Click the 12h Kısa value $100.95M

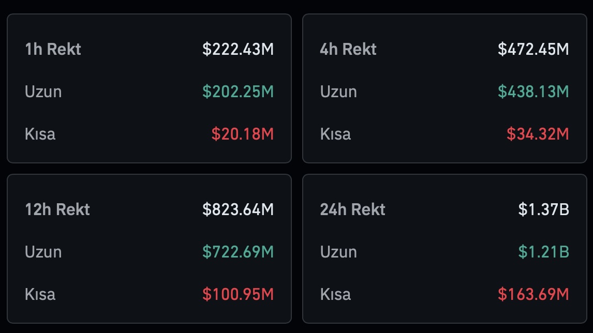pyautogui.click(x=238, y=294)
